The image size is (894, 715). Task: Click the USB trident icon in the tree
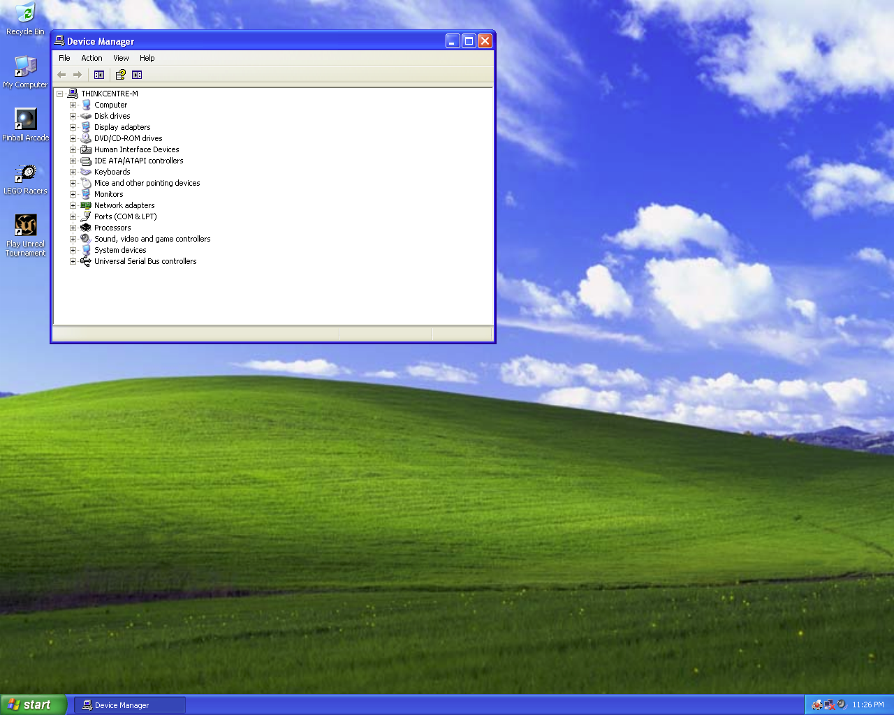[x=86, y=261]
